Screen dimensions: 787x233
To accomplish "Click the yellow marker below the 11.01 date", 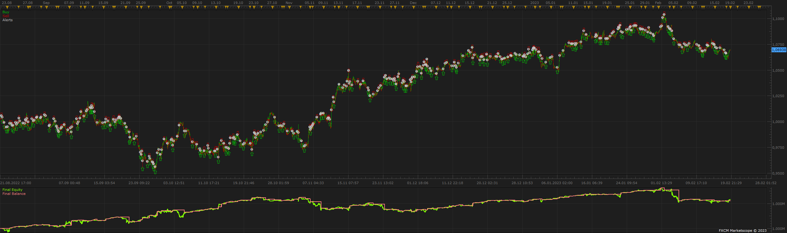I will coord(573,7).
